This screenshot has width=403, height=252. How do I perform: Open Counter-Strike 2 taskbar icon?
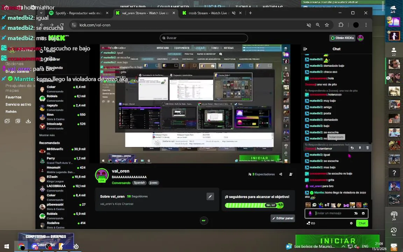point(62,246)
